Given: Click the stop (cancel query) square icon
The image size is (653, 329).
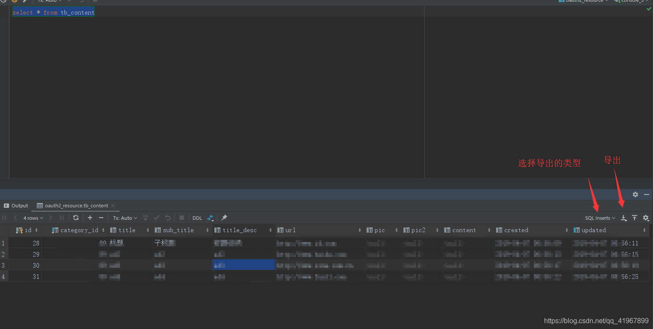Looking at the screenshot, I should pos(182,218).
